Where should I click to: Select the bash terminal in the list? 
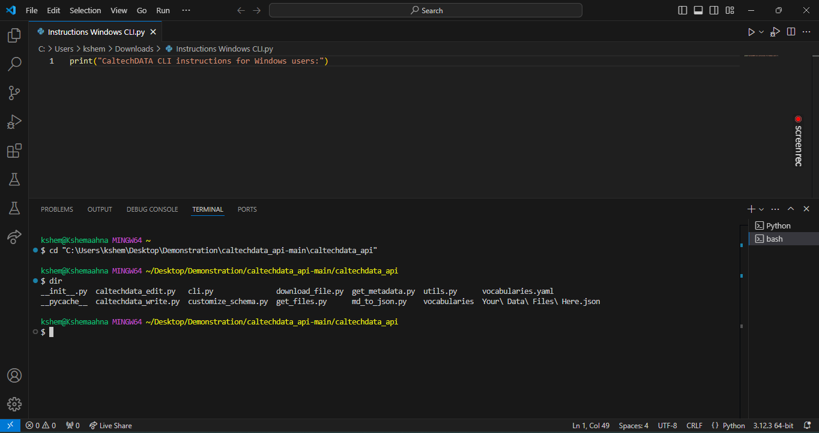tap(784, 239)
